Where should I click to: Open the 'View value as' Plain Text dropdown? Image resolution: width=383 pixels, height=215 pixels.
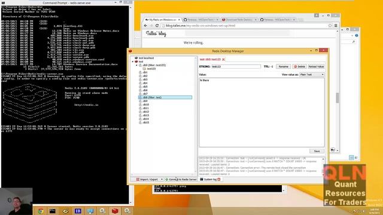coord(312,75)
